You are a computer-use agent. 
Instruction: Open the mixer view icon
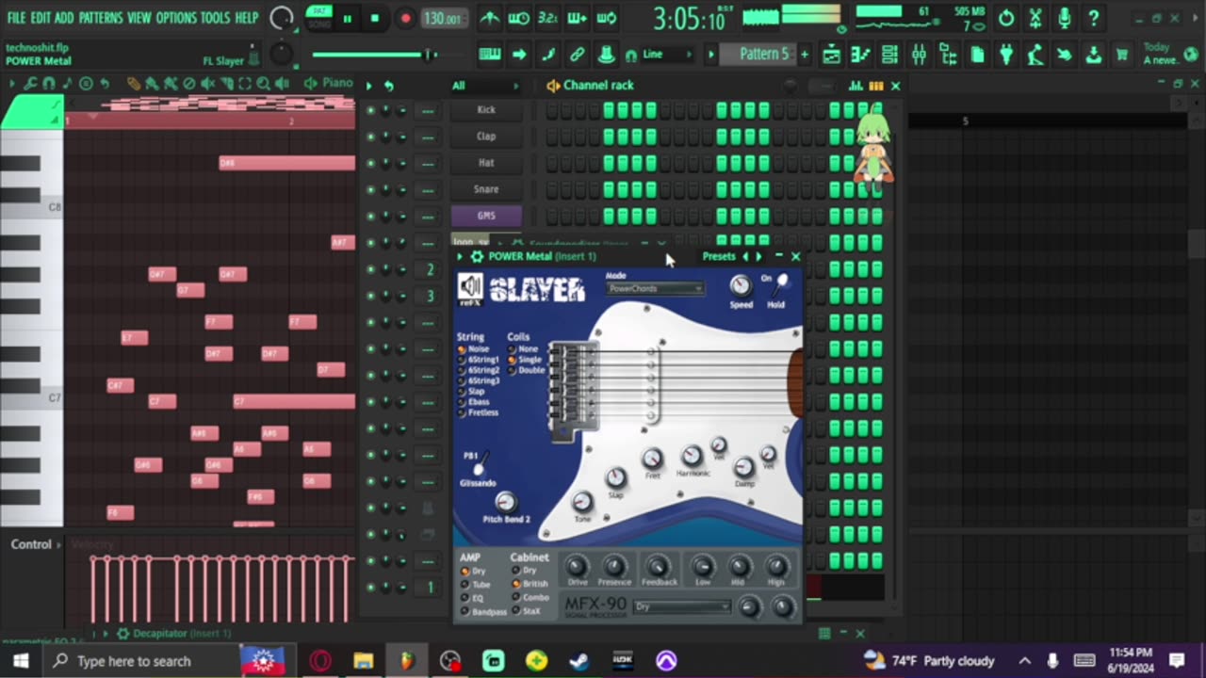tap(919, 55)
